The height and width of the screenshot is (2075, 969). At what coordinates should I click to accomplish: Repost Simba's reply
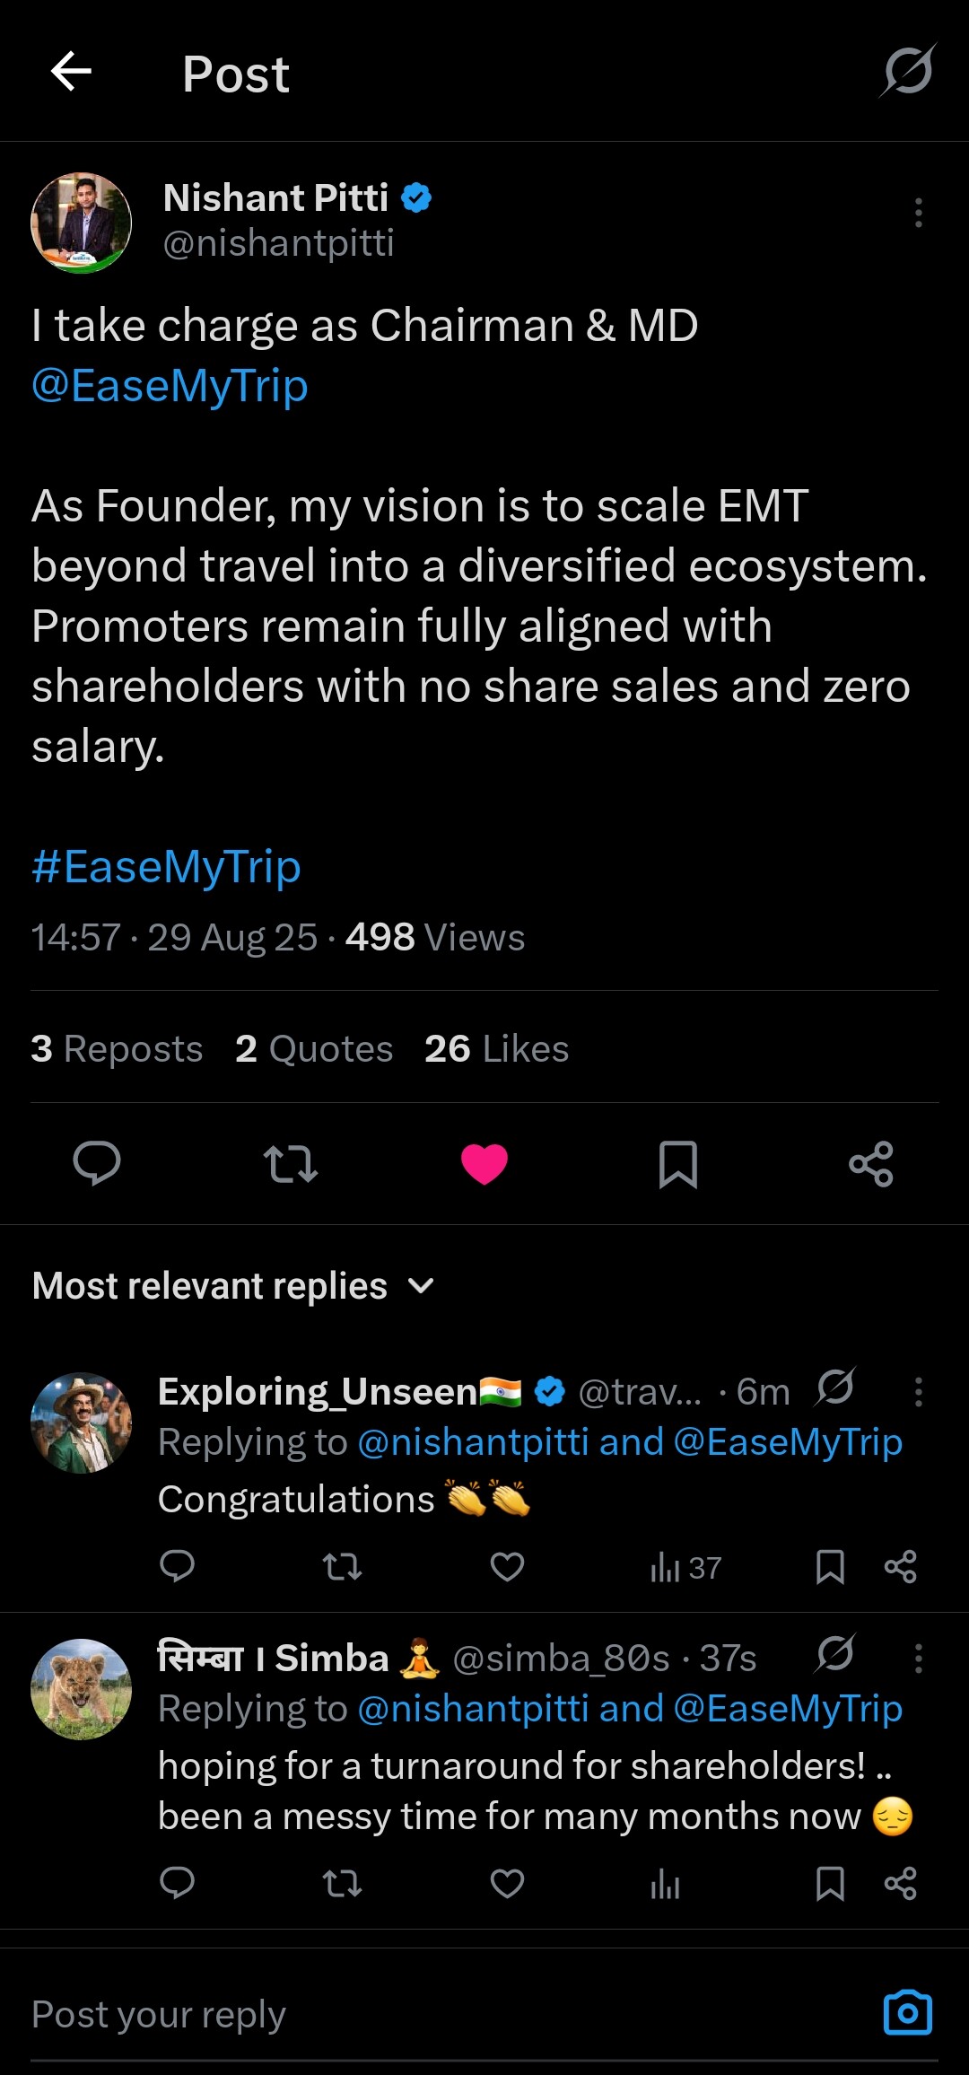[x=342, y=1884]
